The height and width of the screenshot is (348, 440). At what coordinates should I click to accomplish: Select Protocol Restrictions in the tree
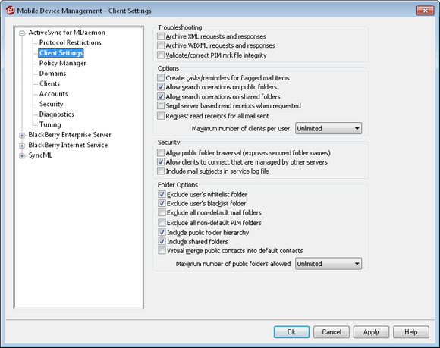click(70, 42)
